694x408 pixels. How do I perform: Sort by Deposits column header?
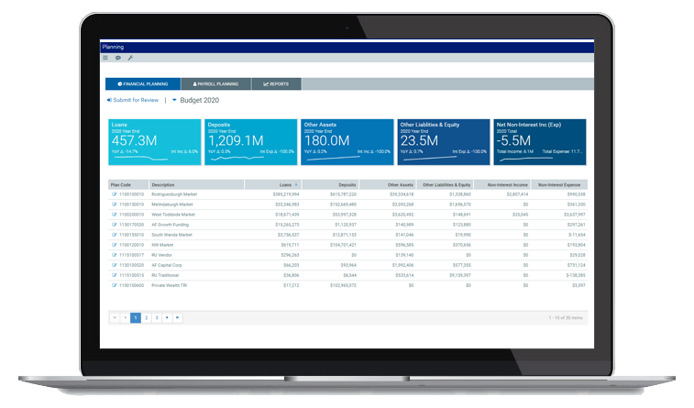(331, 184)
